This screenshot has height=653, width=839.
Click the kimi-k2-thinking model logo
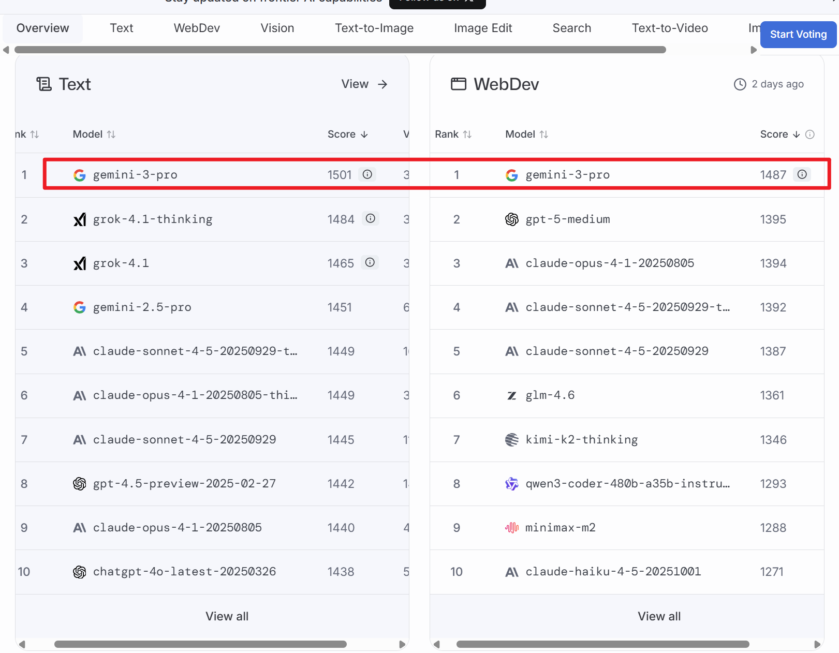tap(511, 440)
